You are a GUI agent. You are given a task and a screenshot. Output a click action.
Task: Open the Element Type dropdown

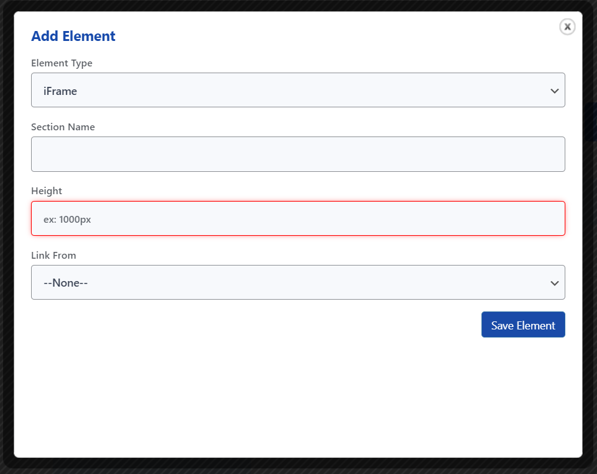click(x=298, y=90)
